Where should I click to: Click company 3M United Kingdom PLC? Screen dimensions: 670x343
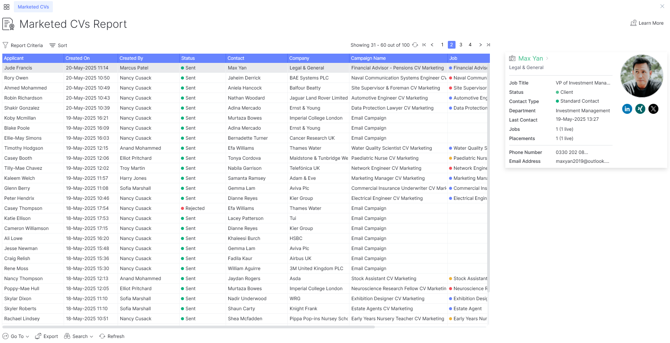click(x=316, y=269)
